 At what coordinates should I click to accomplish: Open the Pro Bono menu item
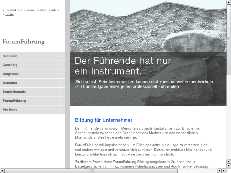point(32,110)
